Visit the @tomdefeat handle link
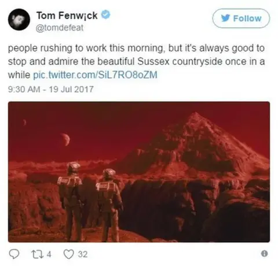 pyautogui.click(x=60, y=28)
